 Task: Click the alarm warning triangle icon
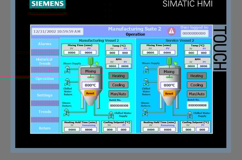click(171, 31)
